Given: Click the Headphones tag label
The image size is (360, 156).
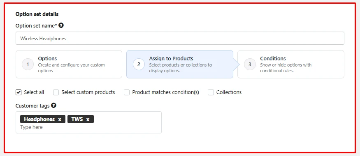Looking at the screenshot, I should 39,119.
